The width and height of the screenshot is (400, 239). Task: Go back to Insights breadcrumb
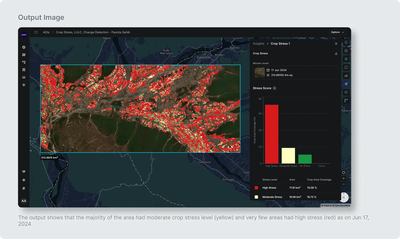click(x=259, y=44)
